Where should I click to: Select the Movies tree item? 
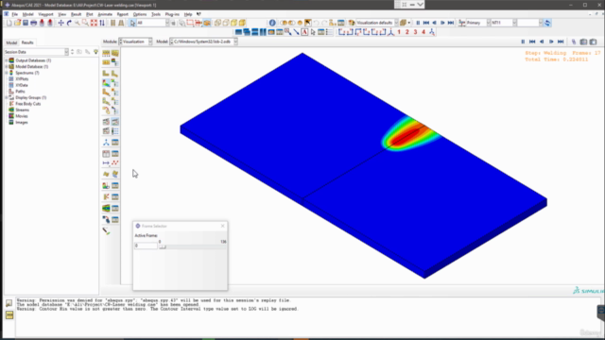(x=22, y=116)
